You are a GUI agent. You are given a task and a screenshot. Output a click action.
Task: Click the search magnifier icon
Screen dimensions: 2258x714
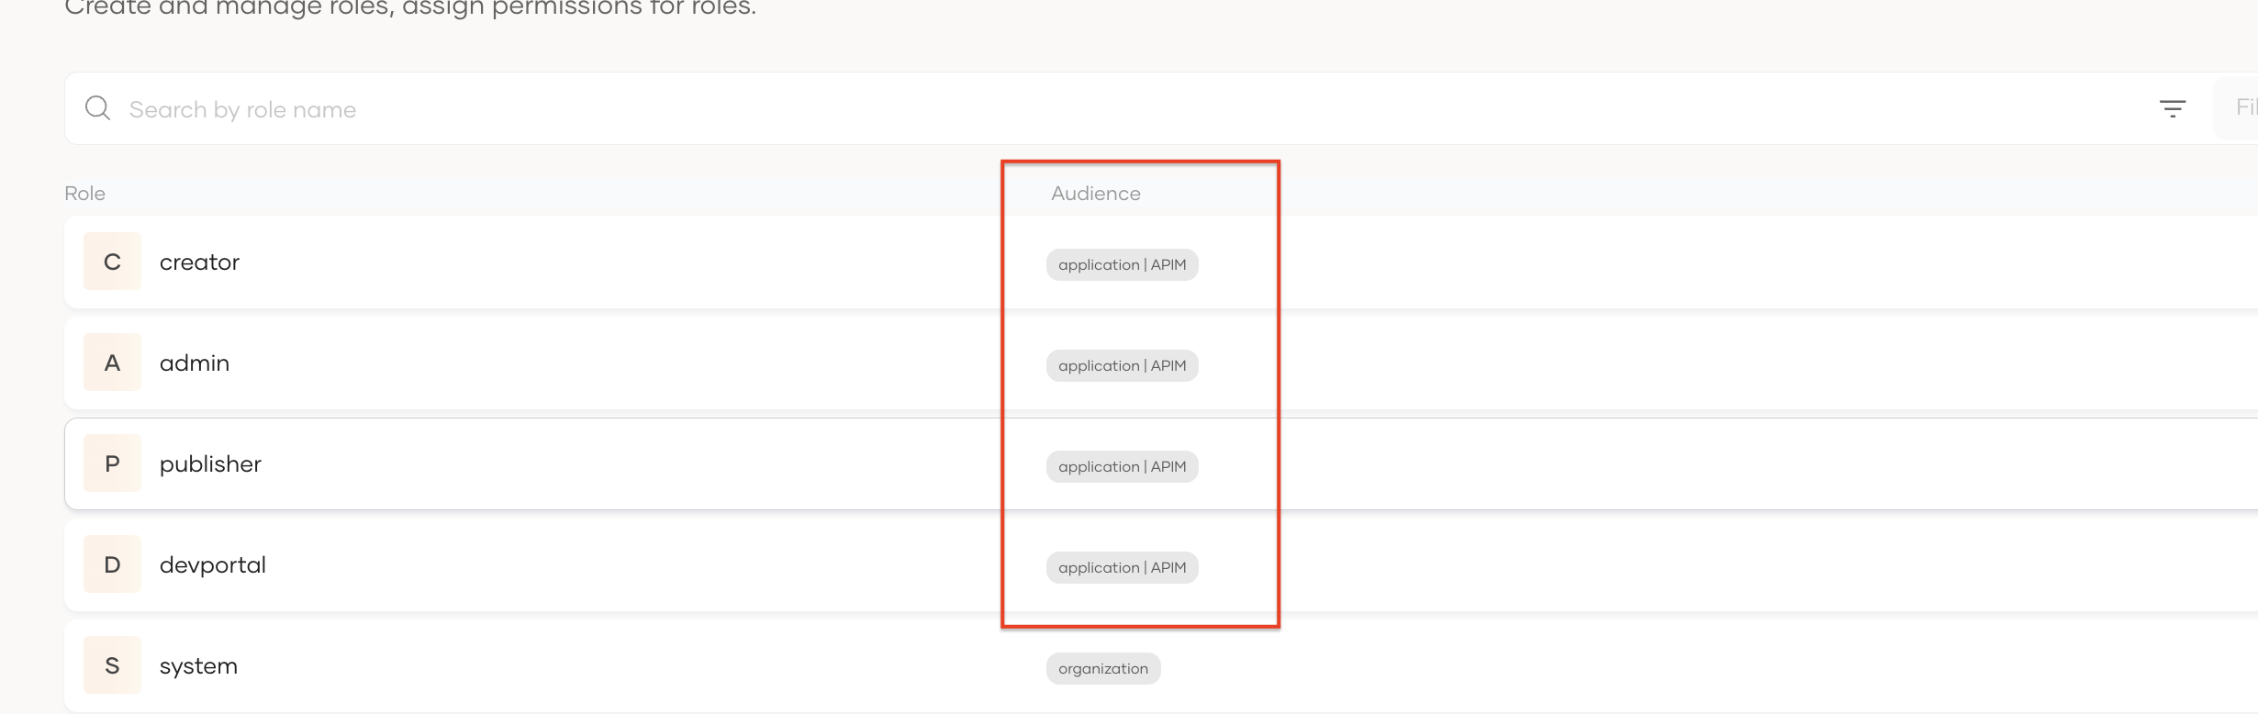click(97, 108)
